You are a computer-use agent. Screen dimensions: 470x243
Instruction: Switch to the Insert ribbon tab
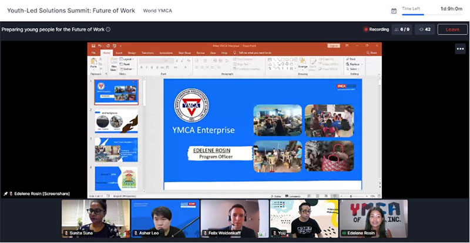(119, 53)
